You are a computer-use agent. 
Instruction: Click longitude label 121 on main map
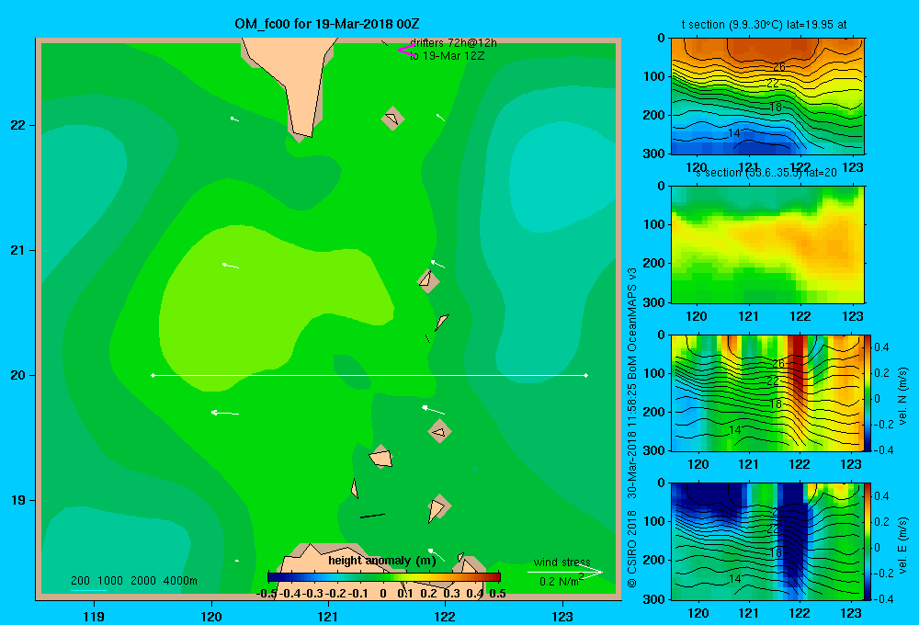(x=328, y=616)
